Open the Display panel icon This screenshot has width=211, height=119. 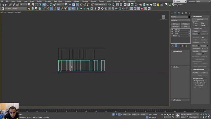(x=186, y=13)
